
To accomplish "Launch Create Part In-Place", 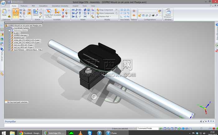I will click(49, 13).
